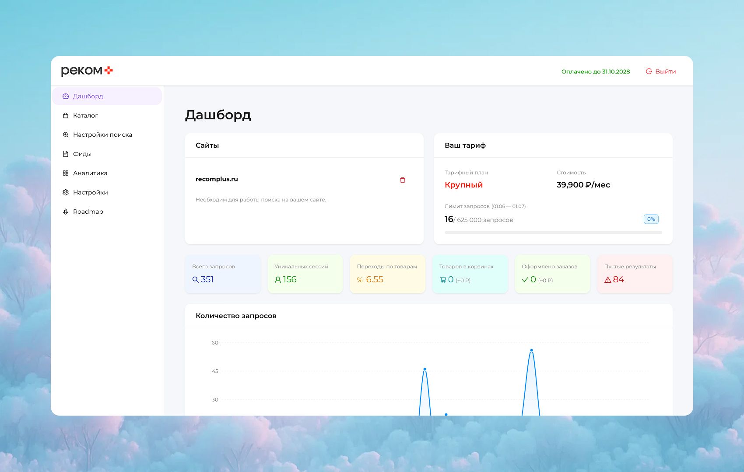
Task: Click the recomplus.ru site name
Action: pos(217,179)
